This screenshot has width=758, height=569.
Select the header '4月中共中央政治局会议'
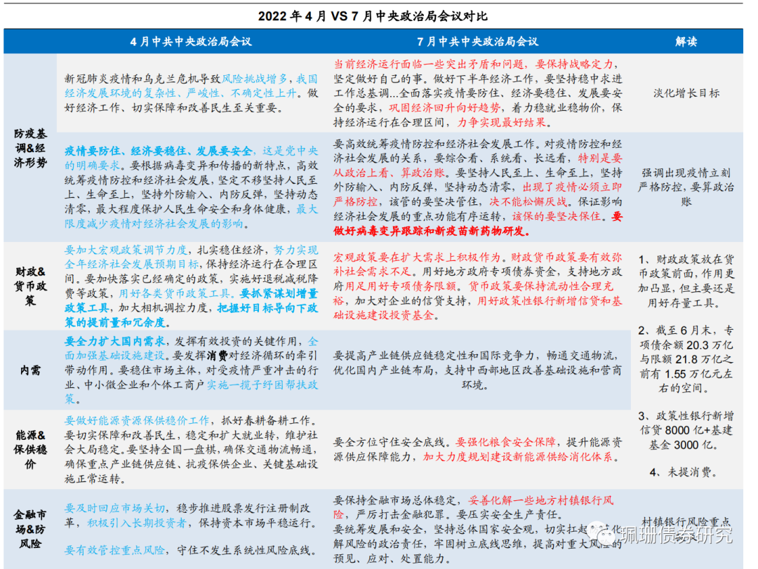click(190, 41)
